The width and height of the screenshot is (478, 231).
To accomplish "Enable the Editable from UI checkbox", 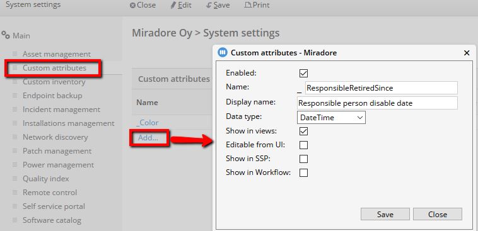I will pyautogui.click(x=303, y=145).
